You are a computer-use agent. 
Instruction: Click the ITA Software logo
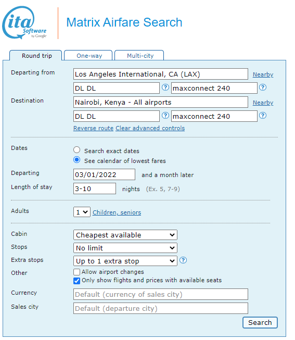point(24,23)
